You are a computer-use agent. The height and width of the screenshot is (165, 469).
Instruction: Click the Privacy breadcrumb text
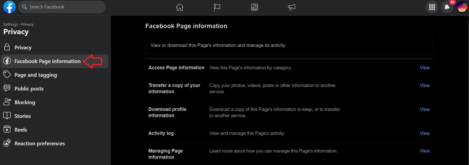coord(28,24)
